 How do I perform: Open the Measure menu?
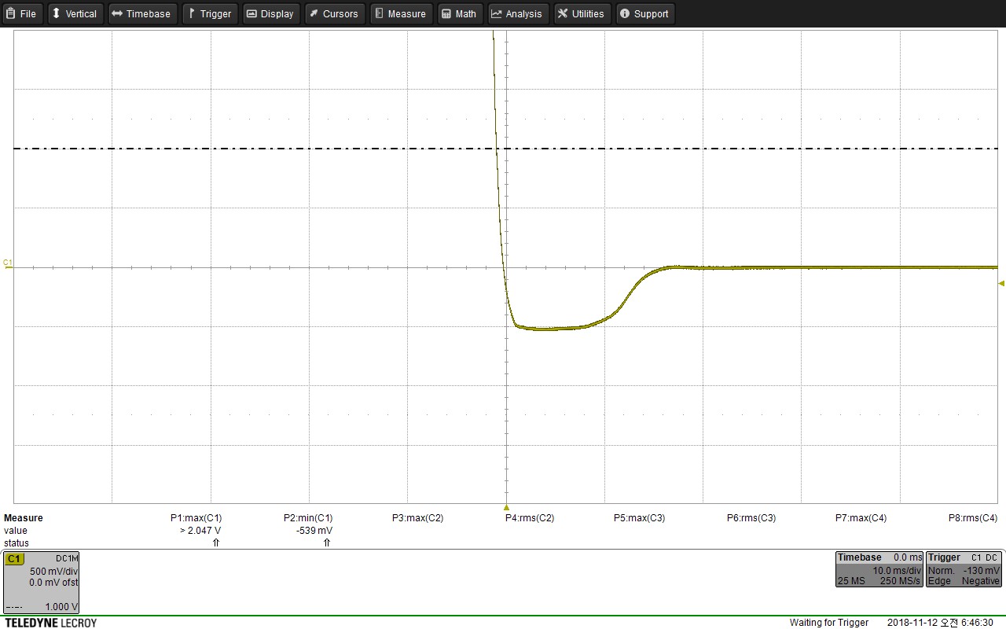point(400,13)
